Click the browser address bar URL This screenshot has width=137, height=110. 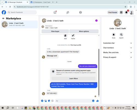coord(33,7)
